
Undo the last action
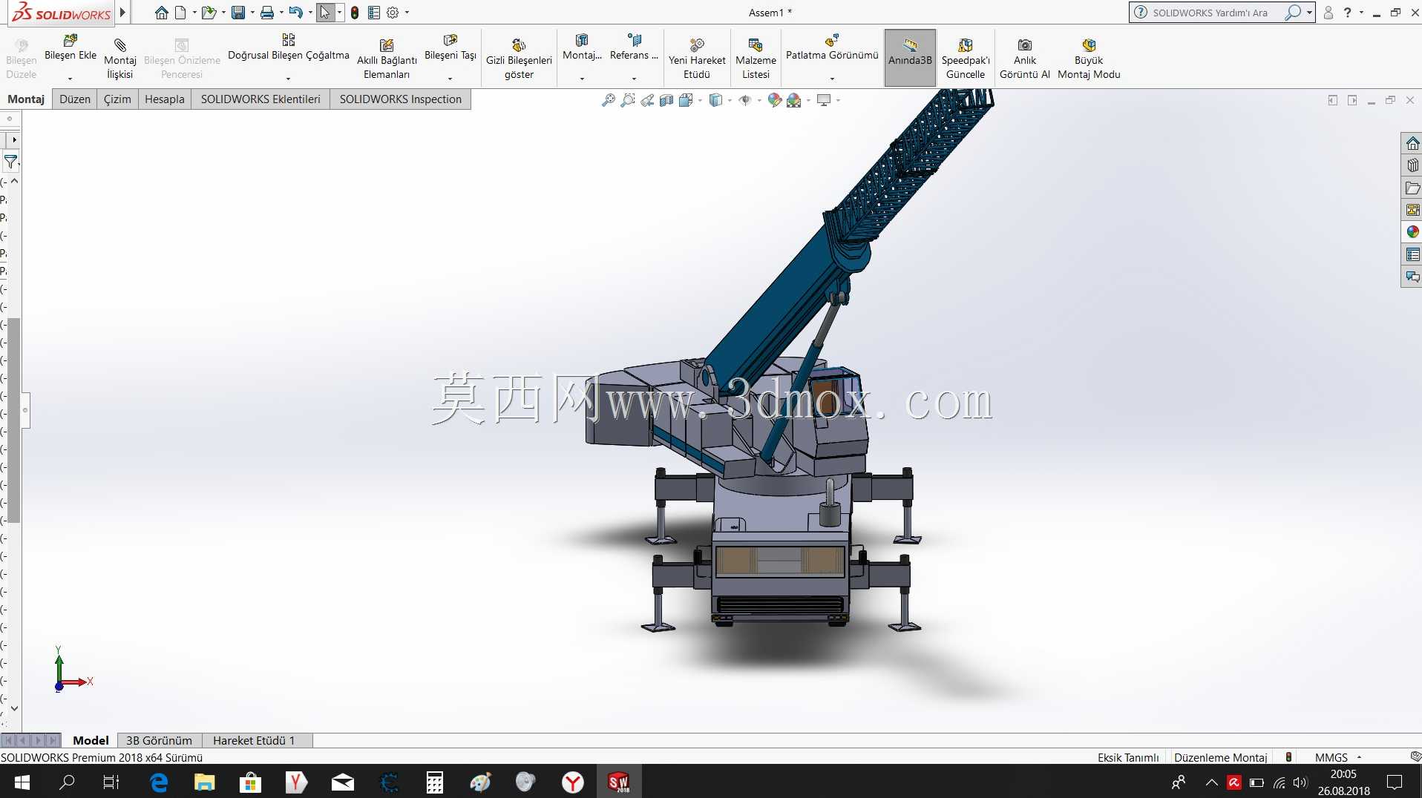295,13
